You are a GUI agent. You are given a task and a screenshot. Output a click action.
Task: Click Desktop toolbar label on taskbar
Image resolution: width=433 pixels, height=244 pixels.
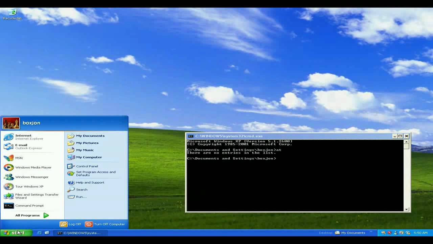pyautogui.click(x=325, y=233)
